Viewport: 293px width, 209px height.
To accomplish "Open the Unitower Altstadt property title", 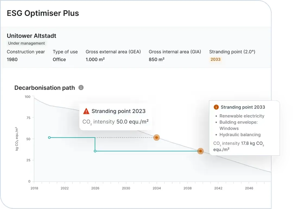I will point(31,36).
